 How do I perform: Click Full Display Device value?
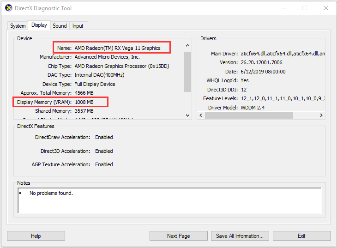click(x=95, y=84)
